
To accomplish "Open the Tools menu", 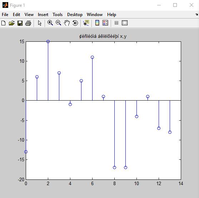I will coord(58,15).
